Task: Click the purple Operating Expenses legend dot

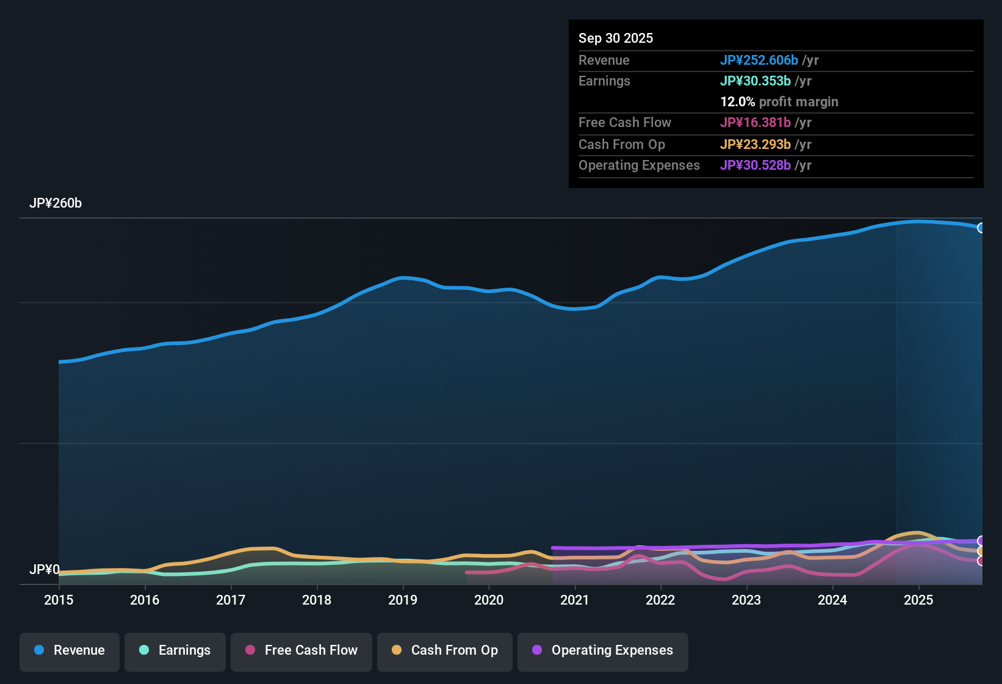Action: [536, 650]
